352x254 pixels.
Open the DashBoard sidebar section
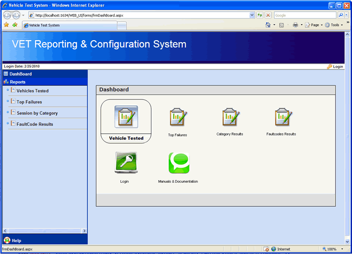click(x=20, y=74)
